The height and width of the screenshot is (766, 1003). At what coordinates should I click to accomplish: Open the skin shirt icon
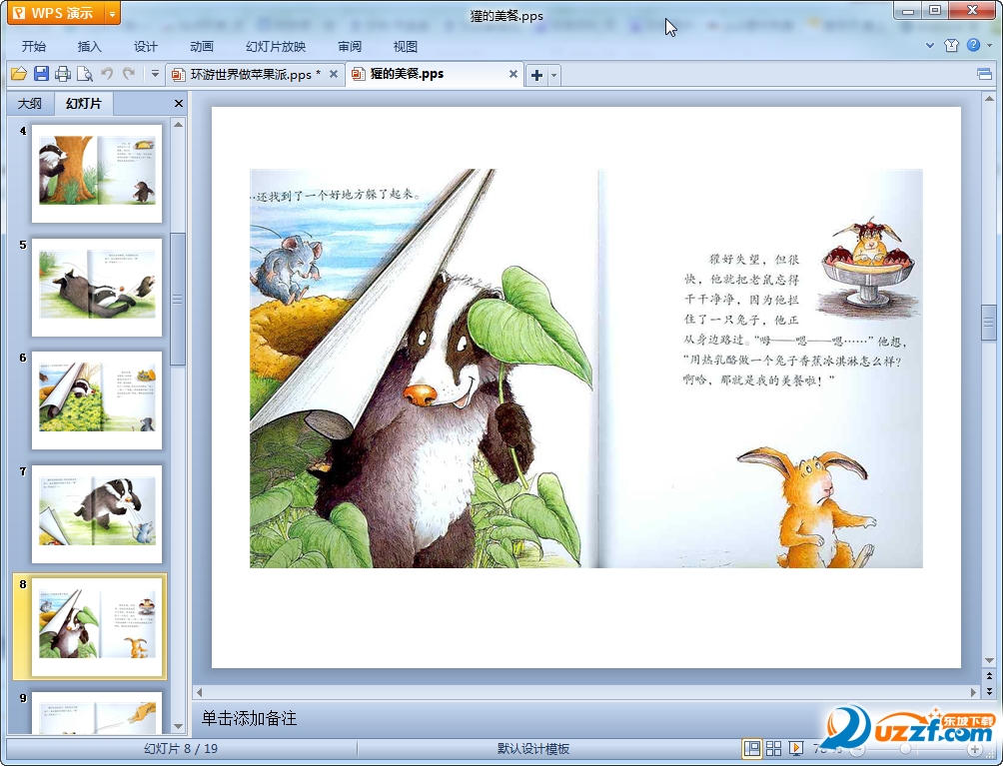pos(951,45)
